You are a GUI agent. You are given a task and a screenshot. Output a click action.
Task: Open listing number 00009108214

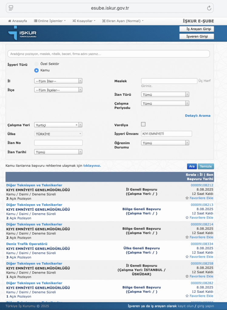pos(202,224)
